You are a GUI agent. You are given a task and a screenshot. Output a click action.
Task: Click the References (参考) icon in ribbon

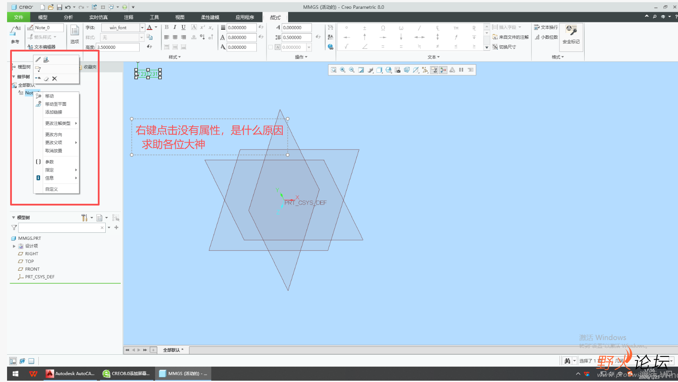coord(15,34)
